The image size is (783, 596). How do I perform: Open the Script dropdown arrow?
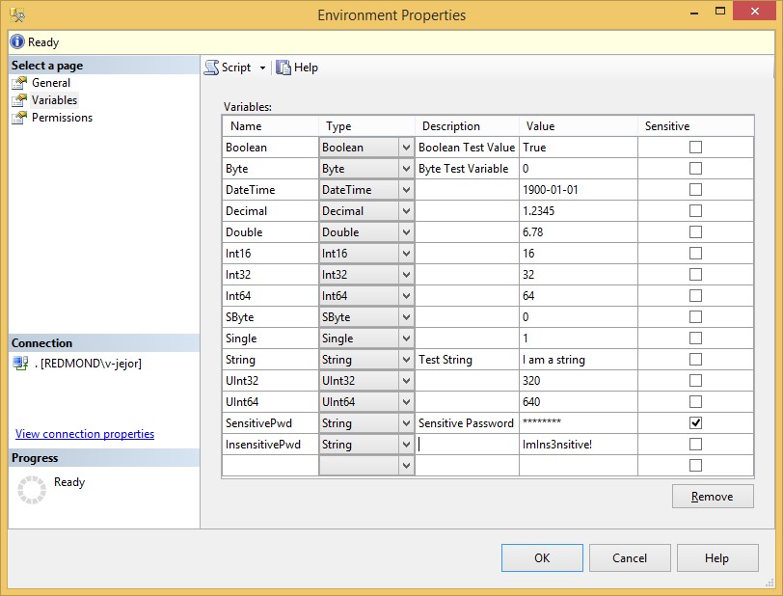click(262, 68)
